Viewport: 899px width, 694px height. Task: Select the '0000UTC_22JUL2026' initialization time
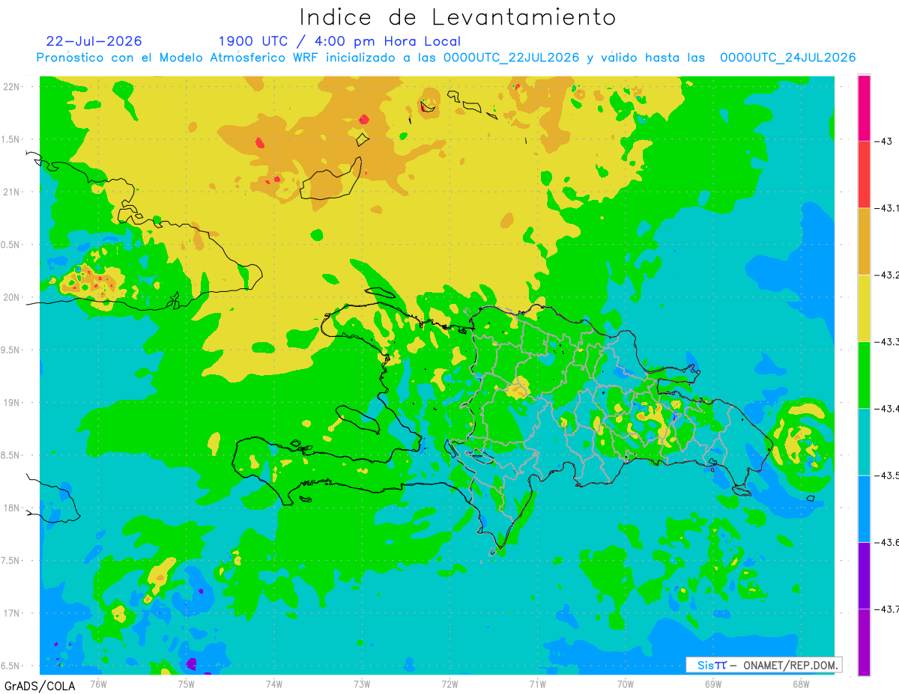pyautogui.click(x=512, y=58)
